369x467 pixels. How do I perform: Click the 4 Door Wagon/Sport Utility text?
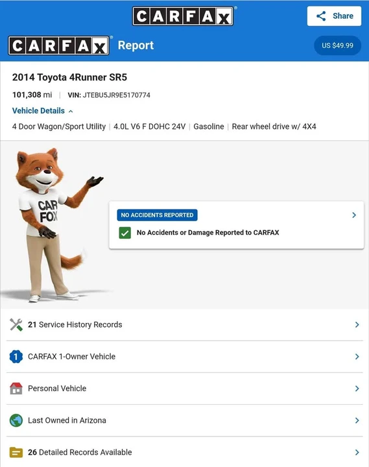[x=59, y=127]
